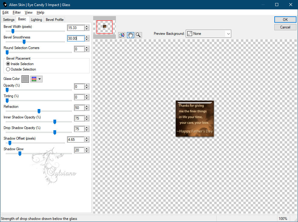The height and width of the screenshot is (222, 298).
Task: Toggle the show original preview icon
Action: click(122, 35)
